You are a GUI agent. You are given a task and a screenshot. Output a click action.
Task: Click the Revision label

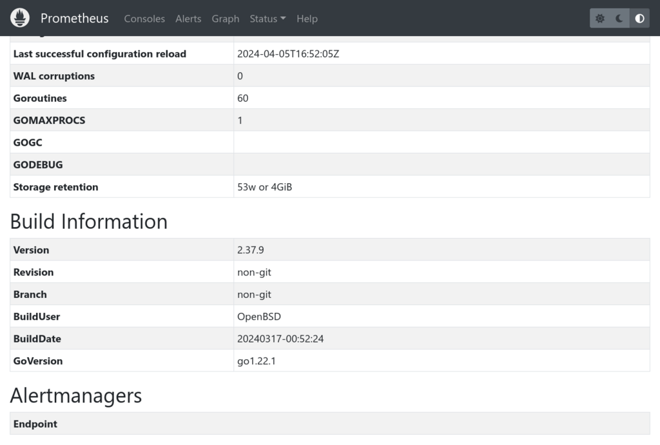[34, 272]
